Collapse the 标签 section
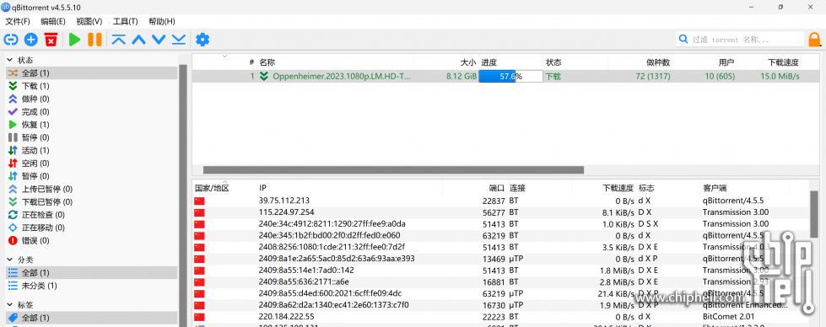 (10, 305)
